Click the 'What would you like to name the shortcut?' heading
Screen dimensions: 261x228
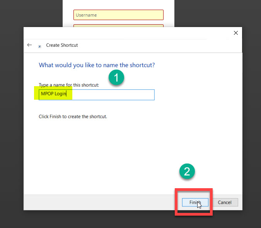pyautogui.click(x=97, y=65)
